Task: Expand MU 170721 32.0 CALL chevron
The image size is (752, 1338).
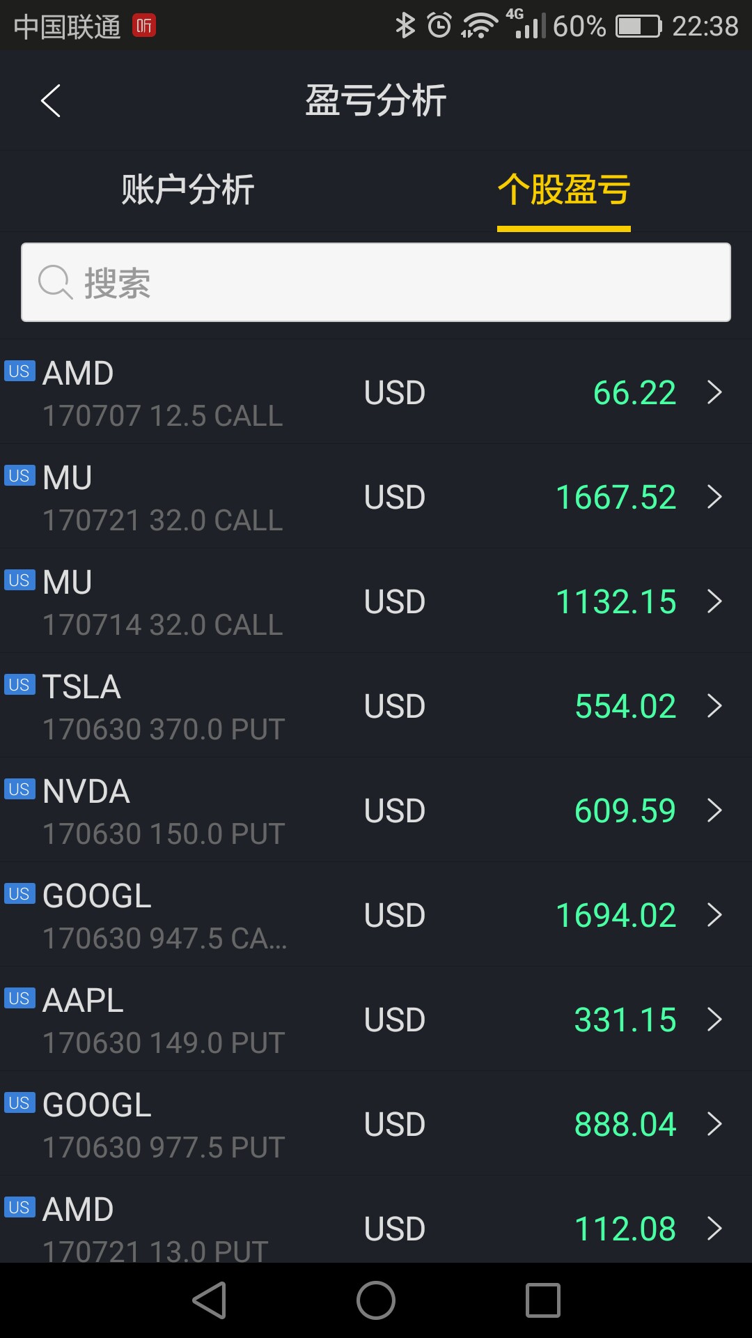Action: tap(714, 497)
